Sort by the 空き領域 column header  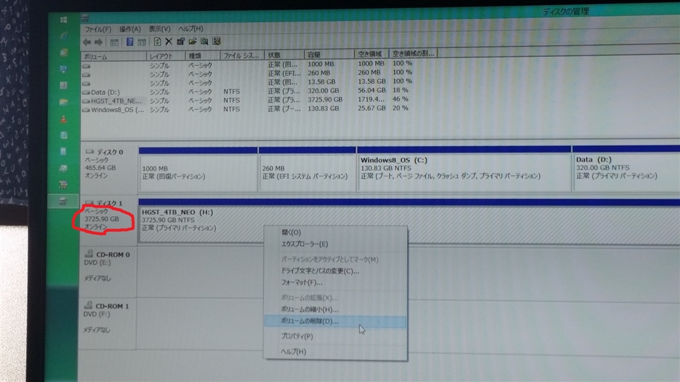372,54
